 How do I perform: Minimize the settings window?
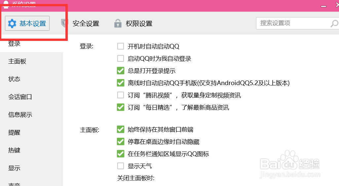[323, 6]
